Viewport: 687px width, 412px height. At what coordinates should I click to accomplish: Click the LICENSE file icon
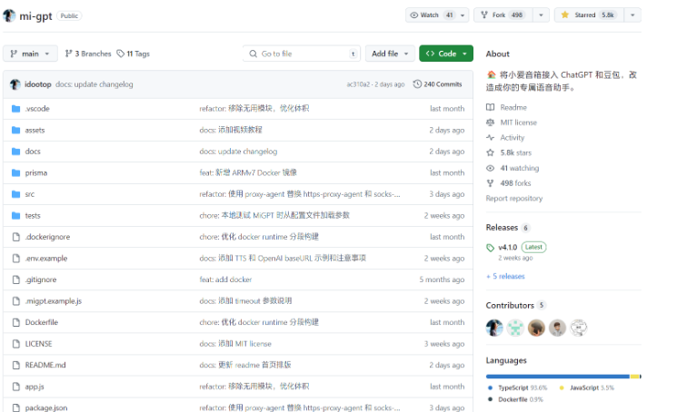pyautogui.click(x=16, y=344)
